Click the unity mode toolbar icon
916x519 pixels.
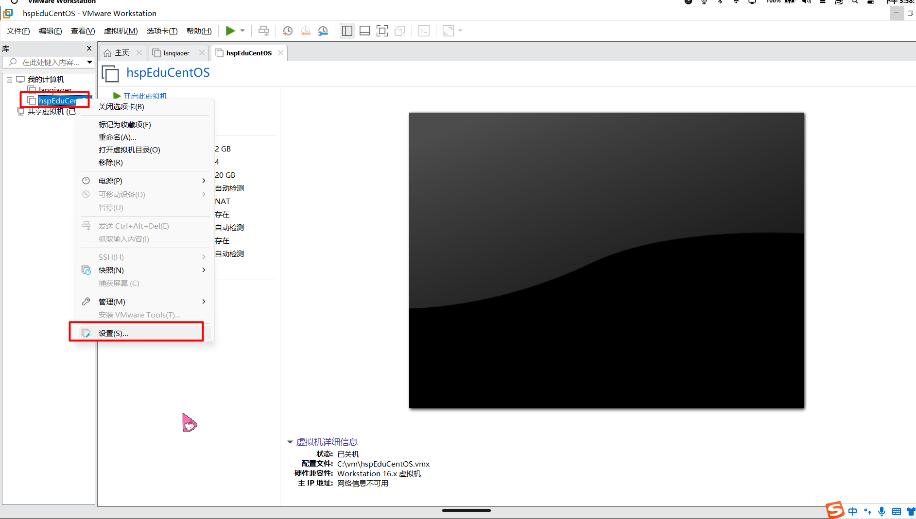click(x=399, y=31)
